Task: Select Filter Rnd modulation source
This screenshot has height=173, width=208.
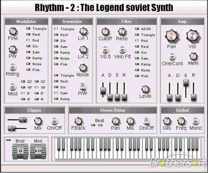Action: click(x=137, y=41)
